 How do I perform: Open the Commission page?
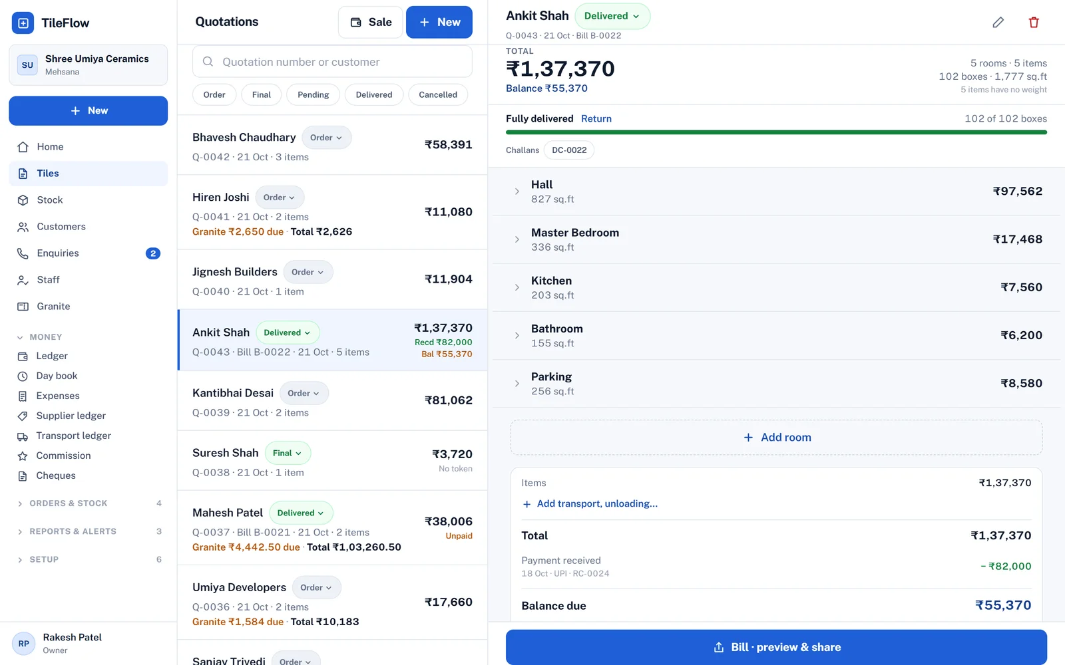(88, 456)
